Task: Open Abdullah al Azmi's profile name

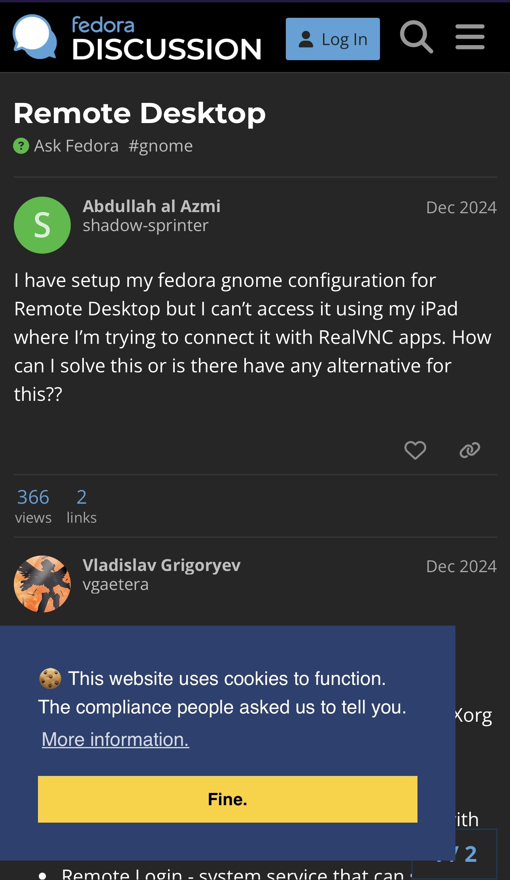Action: pyautogui.click(x=151, y=206)
